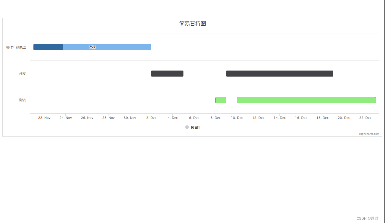Select the long 开发 dark bar
This screenshot has height=223, width=385.
pos(280,74)
